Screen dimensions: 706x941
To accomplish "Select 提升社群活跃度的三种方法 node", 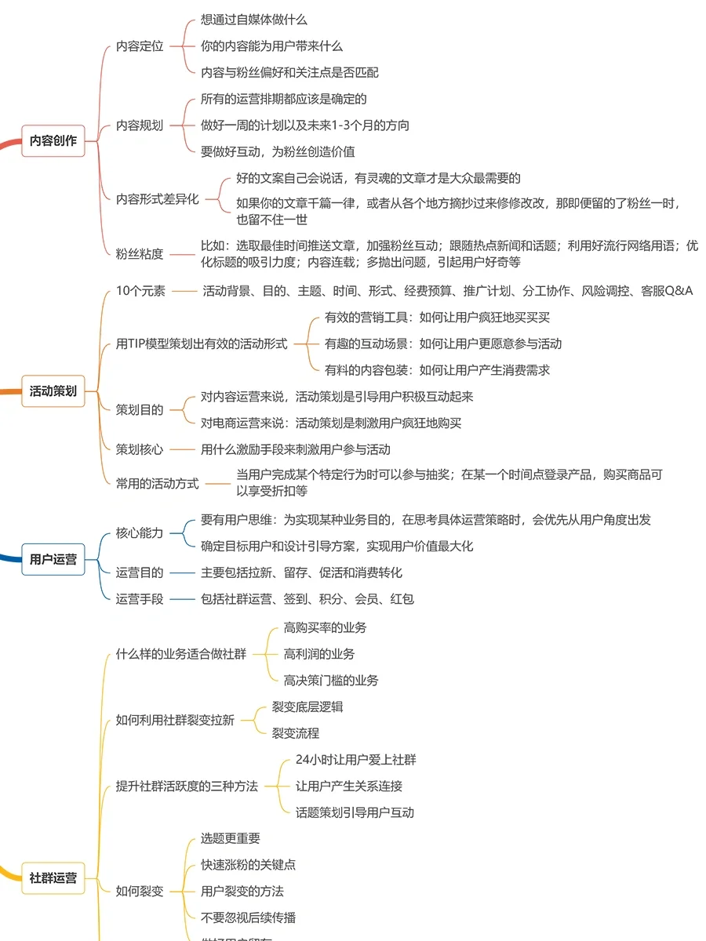I will click(x=187, y=786).
